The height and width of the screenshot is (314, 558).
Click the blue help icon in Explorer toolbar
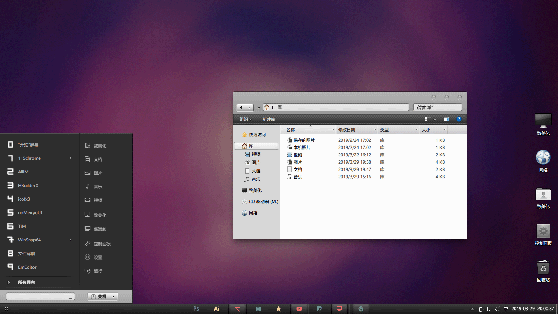(x=459, y=119)
